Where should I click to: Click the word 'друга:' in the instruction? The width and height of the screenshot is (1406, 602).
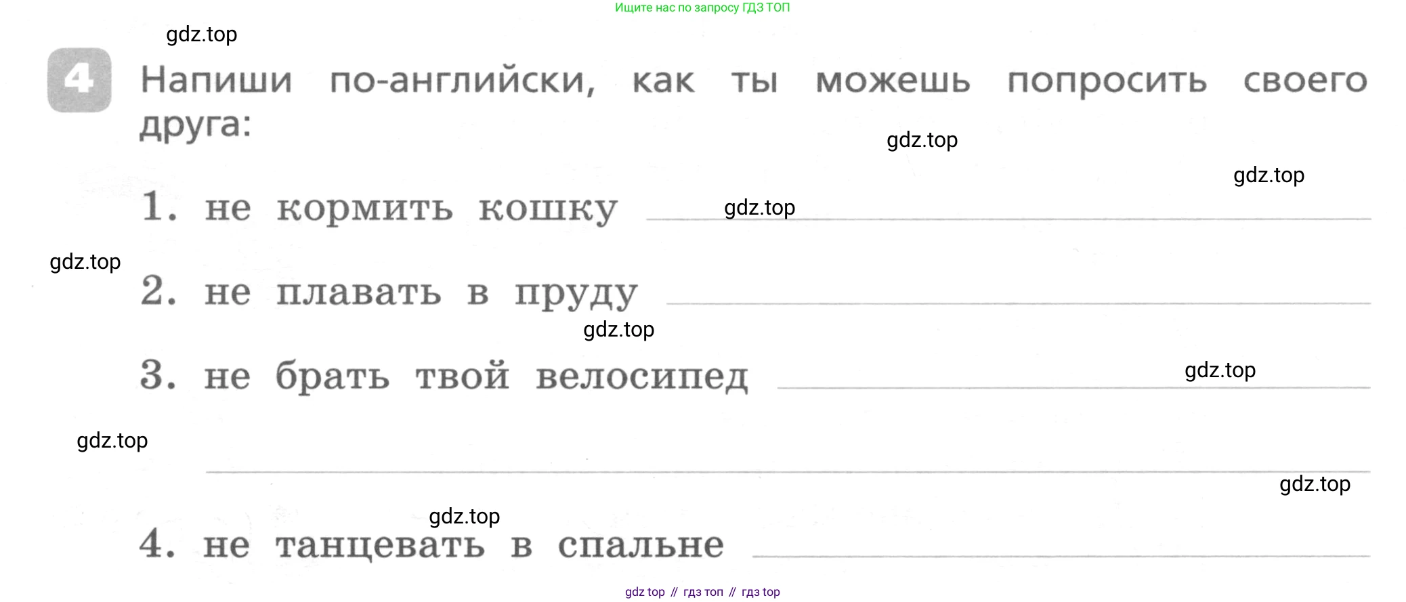(196, 125)
